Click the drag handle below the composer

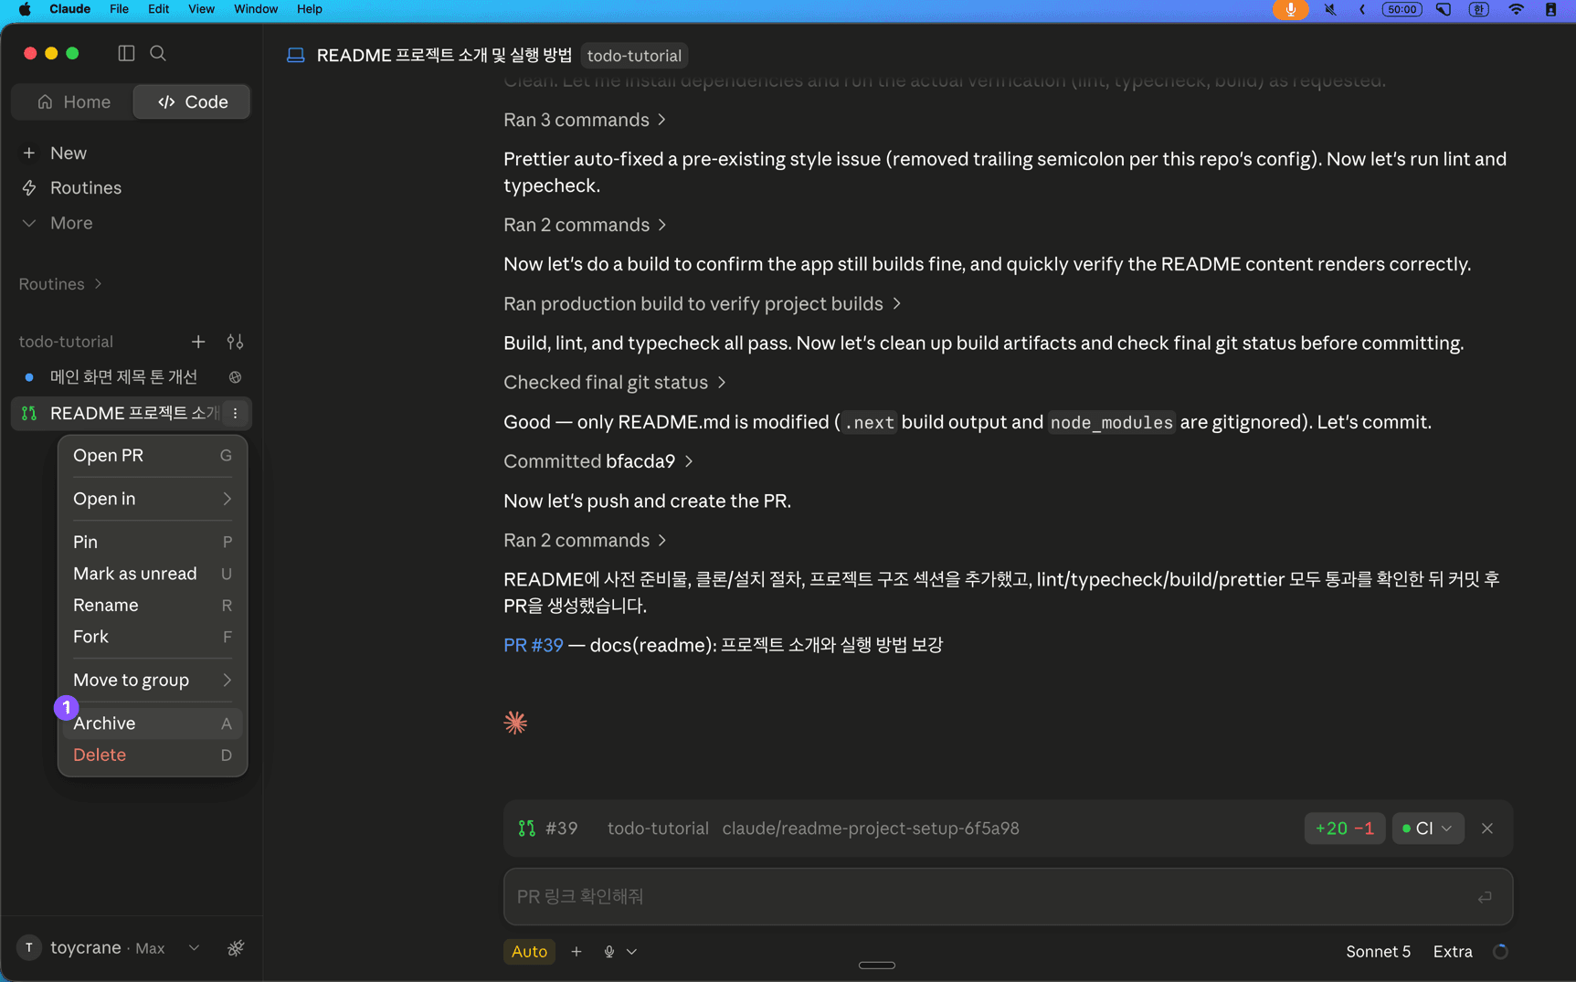pos(877,965)
